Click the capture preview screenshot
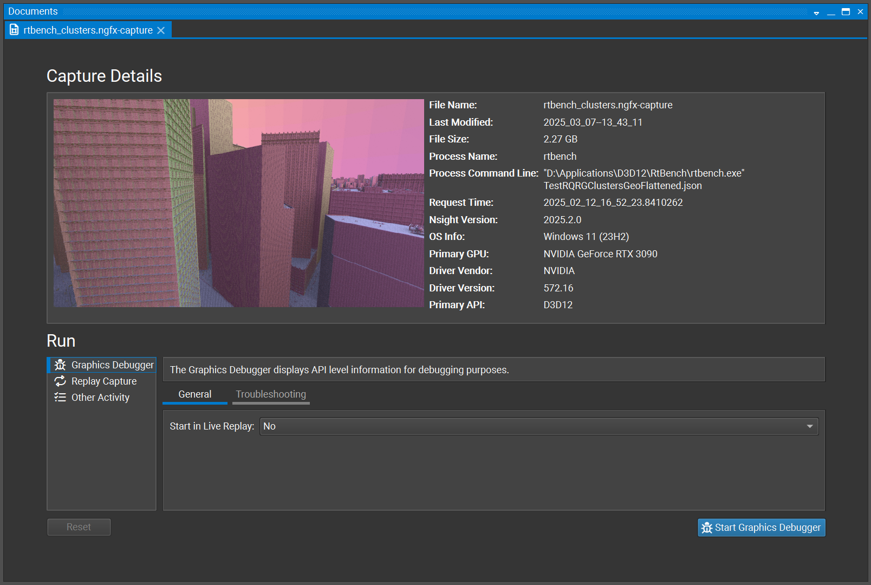This screenshot has height=585, width=871. (x=238, y=203)
